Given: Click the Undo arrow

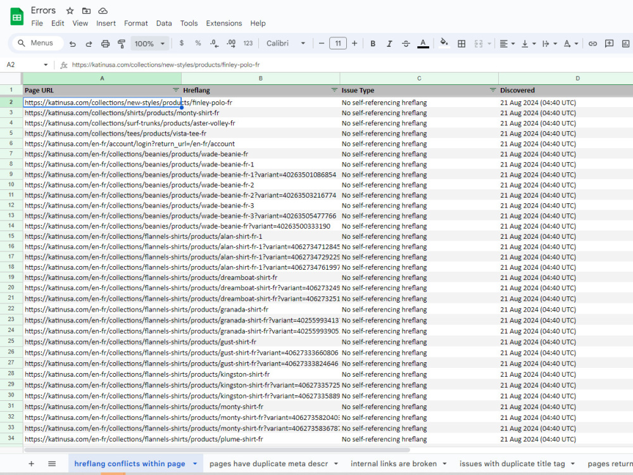Looking at the screenshot, I should pyautogui.click(x=73, y=44).
